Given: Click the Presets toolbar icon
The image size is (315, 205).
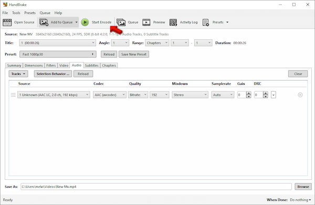Looking at the screenshot, I should (206, 22).
